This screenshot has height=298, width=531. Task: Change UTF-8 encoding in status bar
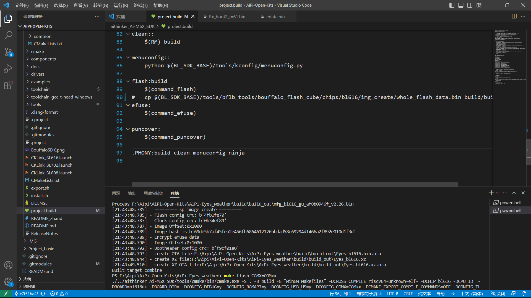[392, 294]
